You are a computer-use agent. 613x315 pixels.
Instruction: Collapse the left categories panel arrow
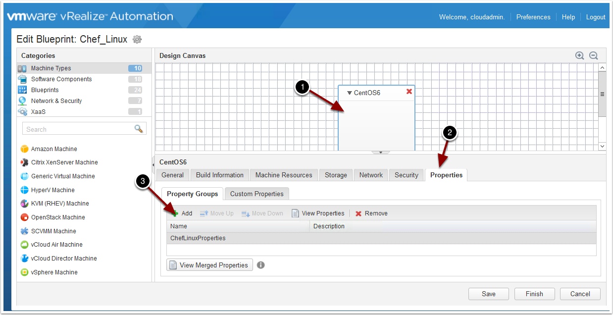(x=153, y=164)
